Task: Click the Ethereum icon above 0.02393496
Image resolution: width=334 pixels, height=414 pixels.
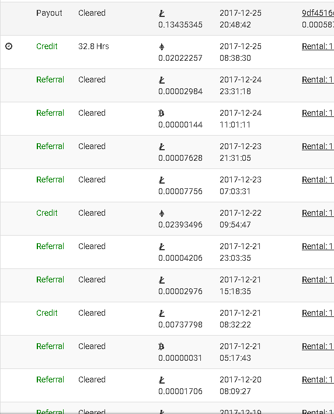Action: point(162,213)
